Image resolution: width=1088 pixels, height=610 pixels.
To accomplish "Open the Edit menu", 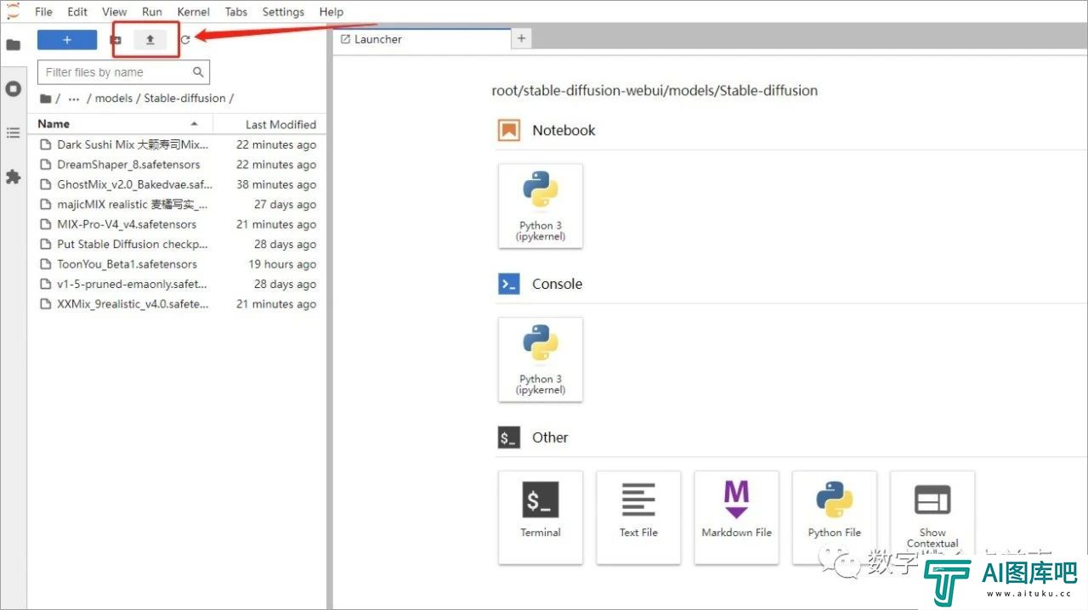I will 77,12.
